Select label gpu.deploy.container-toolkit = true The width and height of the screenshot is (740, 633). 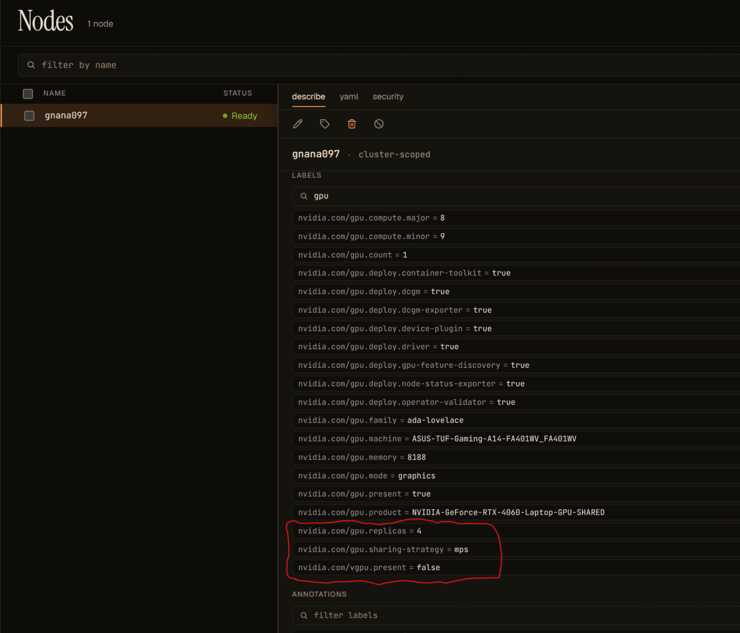[516, 273]
